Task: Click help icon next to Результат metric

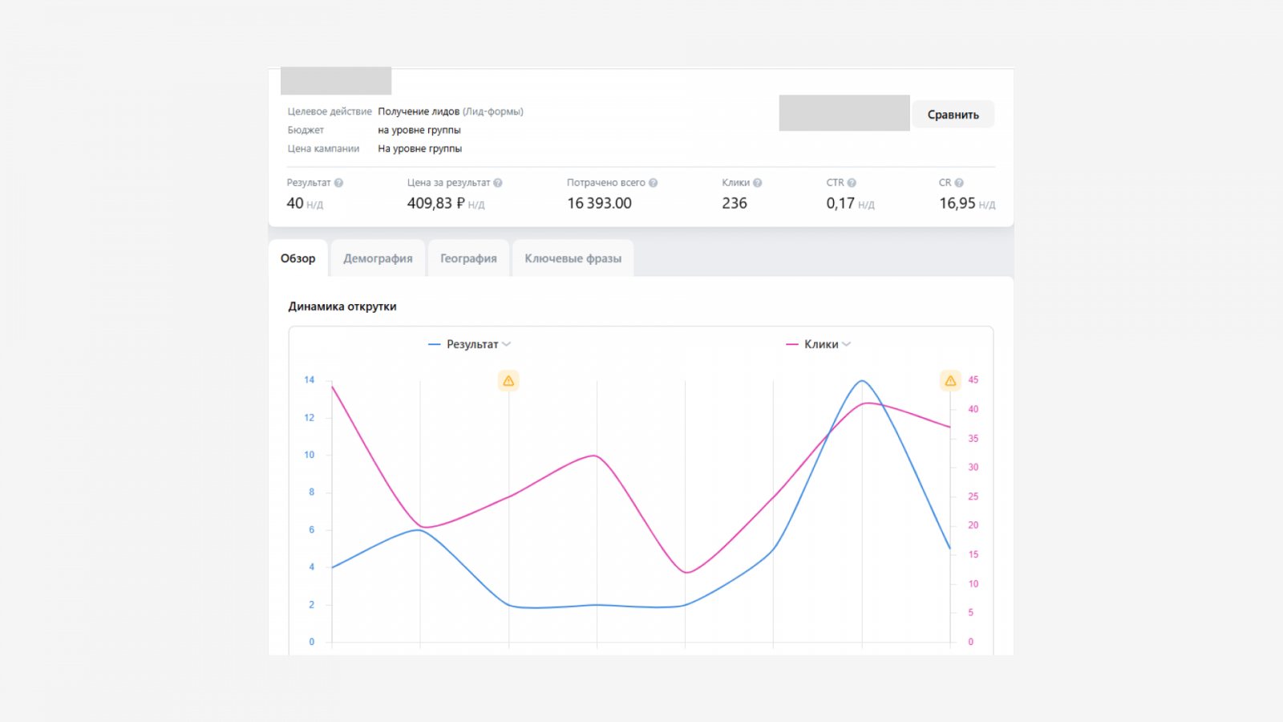Action: pyautogui.click(x=338, y=183)
